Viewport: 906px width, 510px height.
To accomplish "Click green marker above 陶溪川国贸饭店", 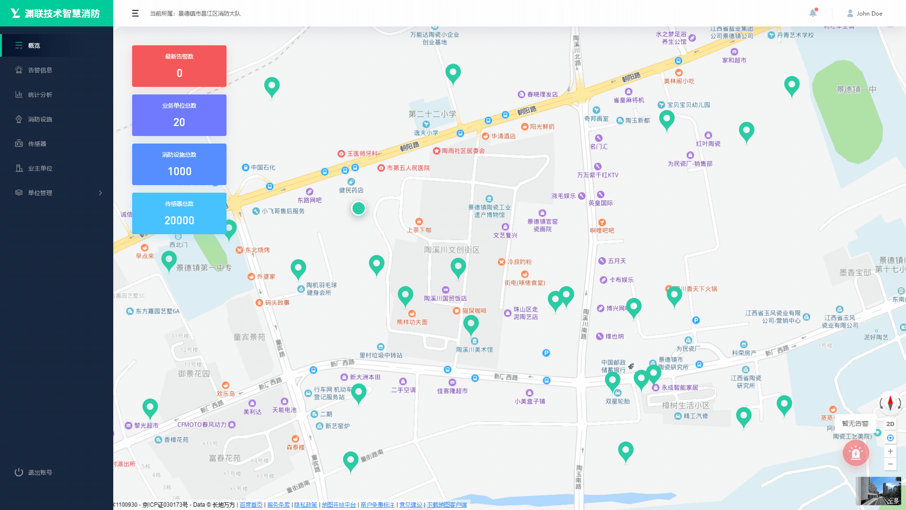I will (x=458, y=269).
